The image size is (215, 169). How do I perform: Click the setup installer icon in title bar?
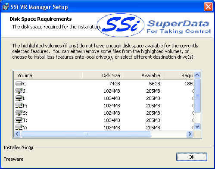click(6, 7)
